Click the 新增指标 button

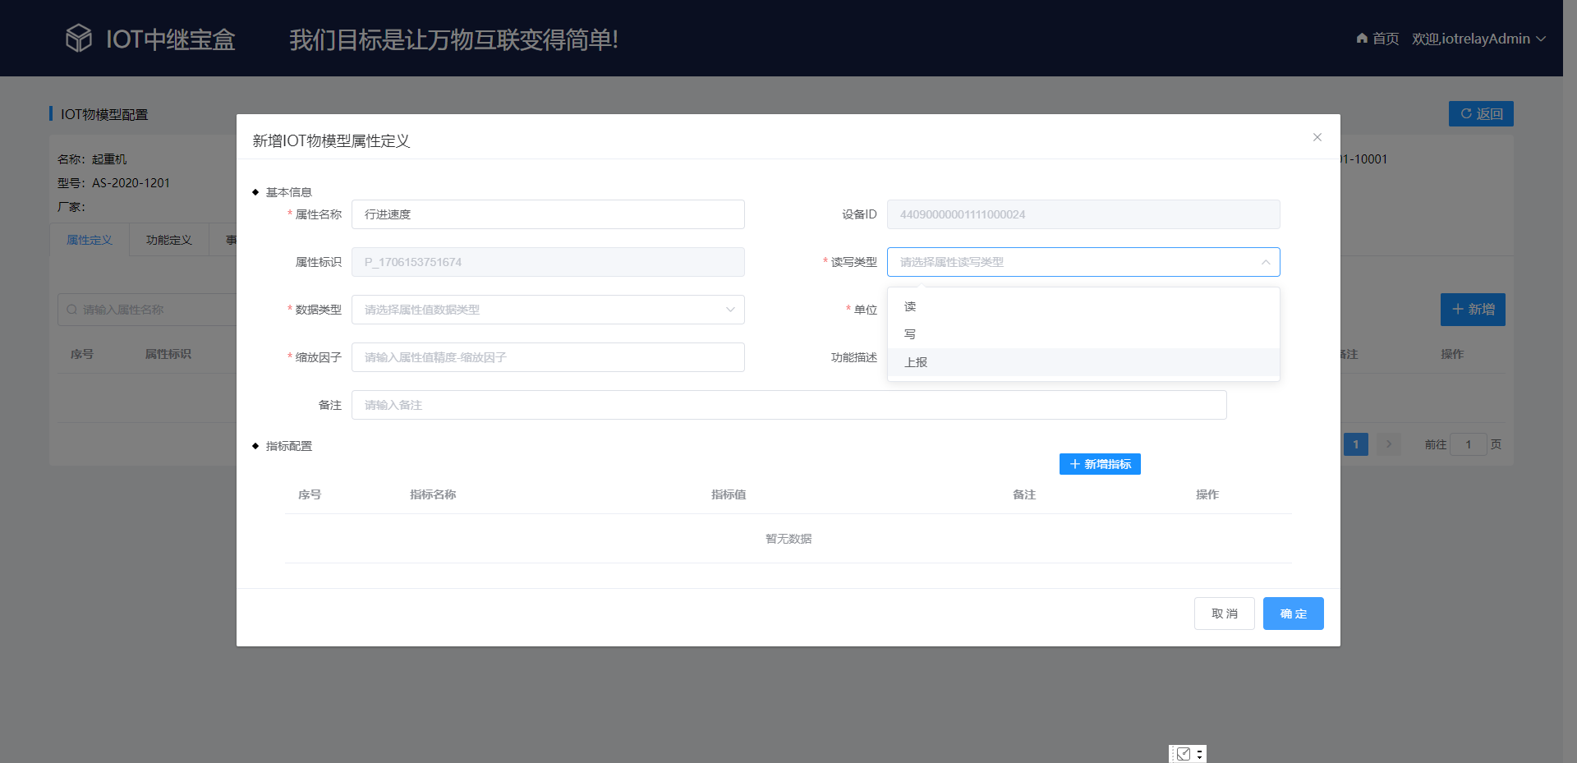pos(1100,464)
